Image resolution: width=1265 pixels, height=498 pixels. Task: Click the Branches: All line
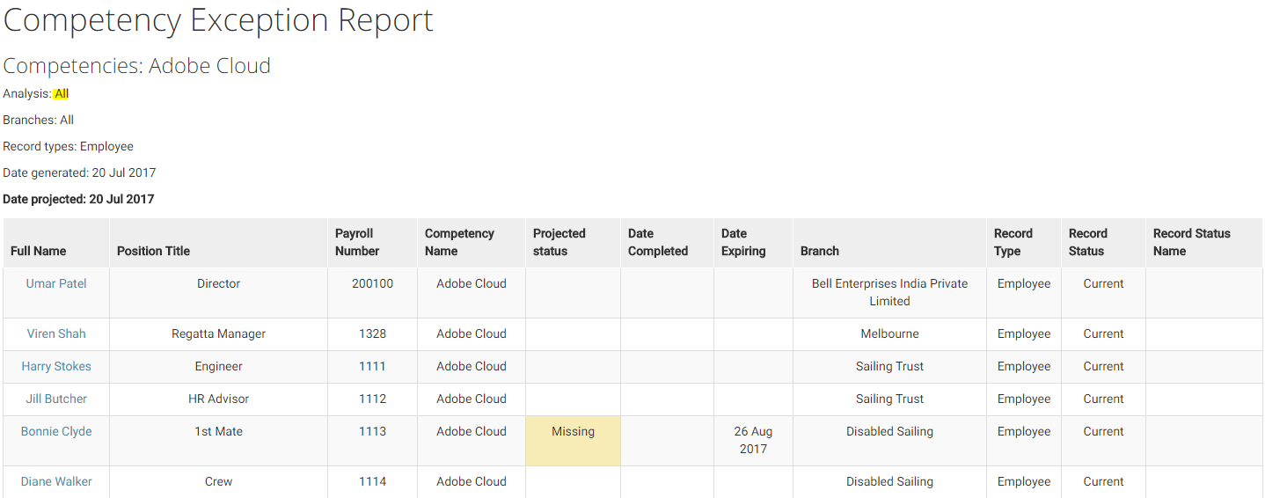click(x=39, y=120)
